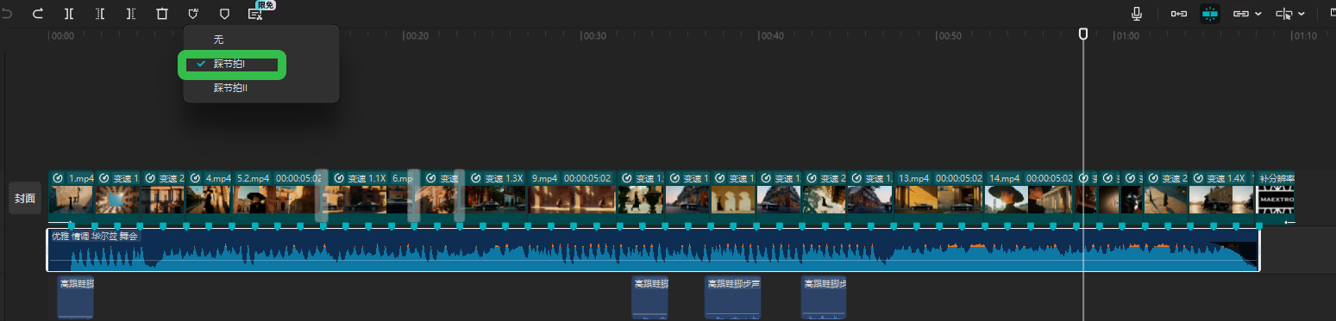1336x321 pixels.
Task: Open the auto beat marker tool
Action: point(193,14)
